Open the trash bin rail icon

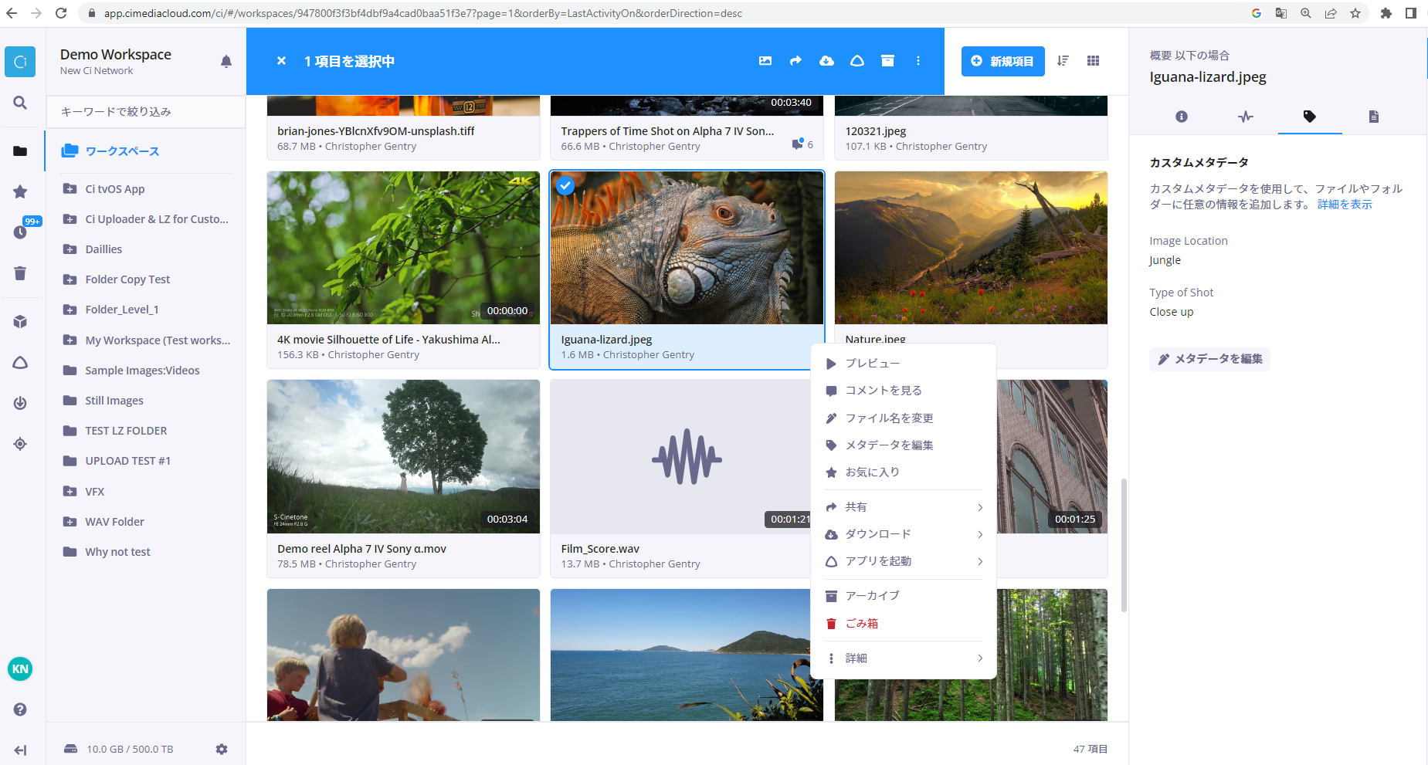[20, 272]
